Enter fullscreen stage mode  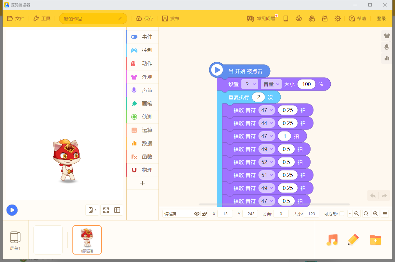(x=106, y=210)
